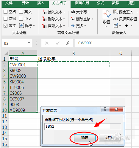Switch to the 插入 tab
139x148 pixels.
(x=41, y=3)
